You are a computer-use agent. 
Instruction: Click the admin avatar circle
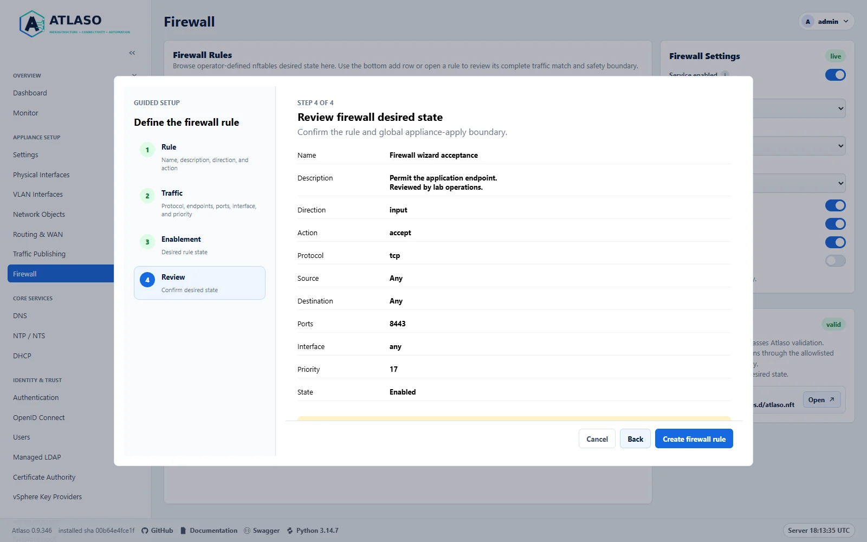pyautogui.click(x=808, y=22)
